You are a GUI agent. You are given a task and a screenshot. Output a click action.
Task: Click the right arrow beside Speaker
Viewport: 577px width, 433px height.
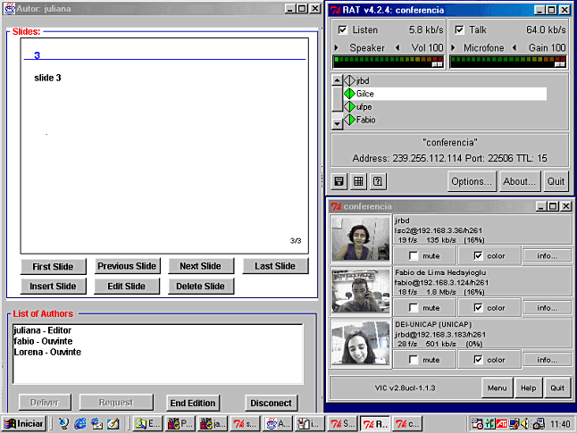(x=337, y=47)
